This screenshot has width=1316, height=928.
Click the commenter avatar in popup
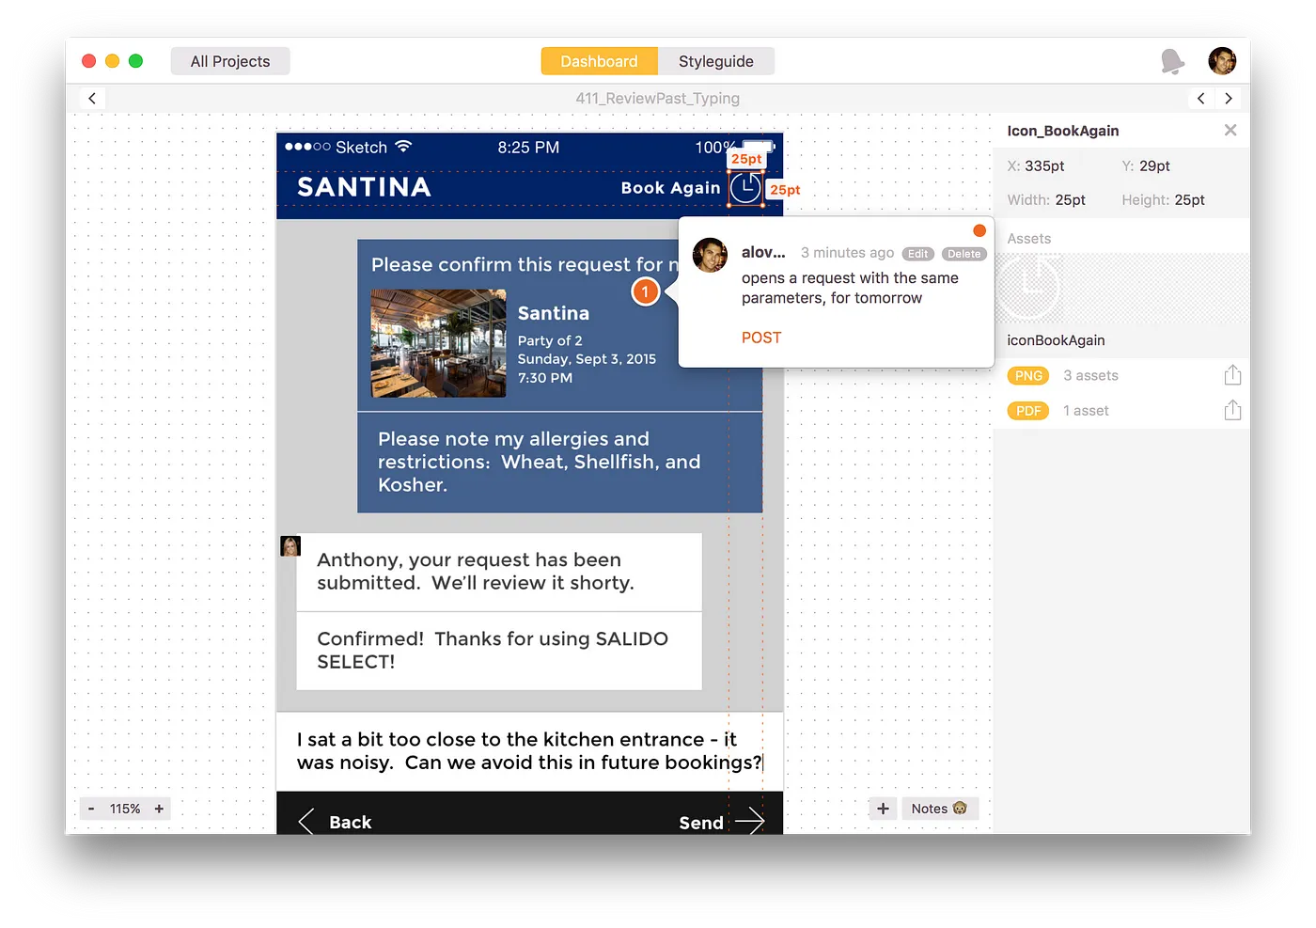pyautogui.click(x=710, y=255)
